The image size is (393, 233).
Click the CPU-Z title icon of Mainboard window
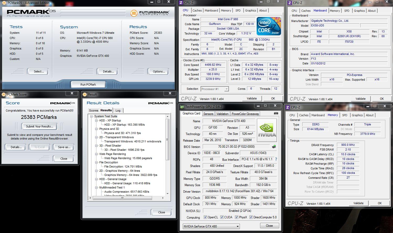[x=290, y=3]
